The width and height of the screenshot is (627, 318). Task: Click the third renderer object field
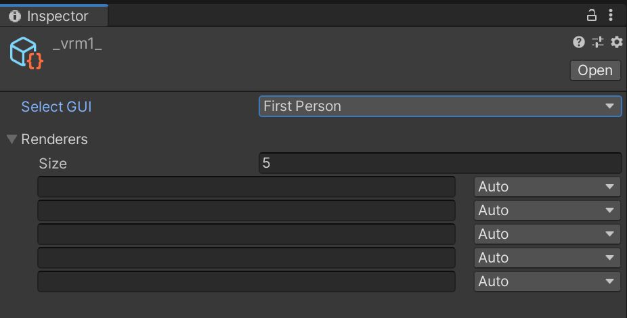coord(246,234)
